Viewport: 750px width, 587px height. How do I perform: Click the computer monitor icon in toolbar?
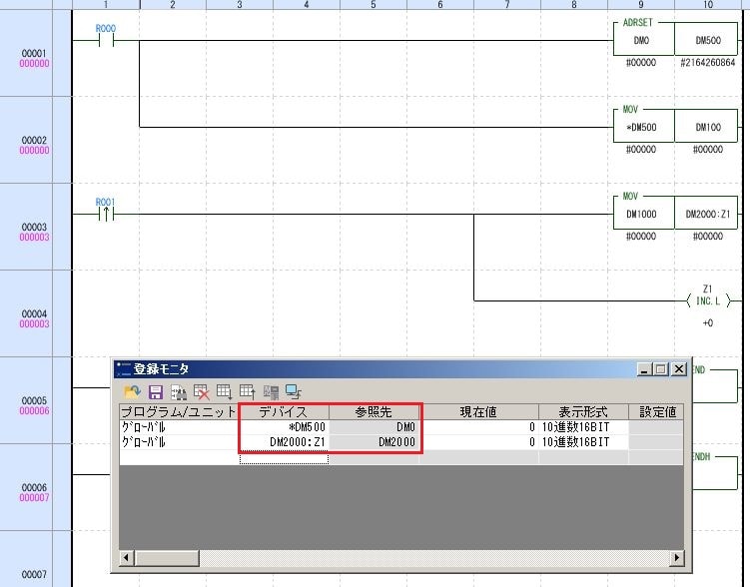tap(294, 392)
